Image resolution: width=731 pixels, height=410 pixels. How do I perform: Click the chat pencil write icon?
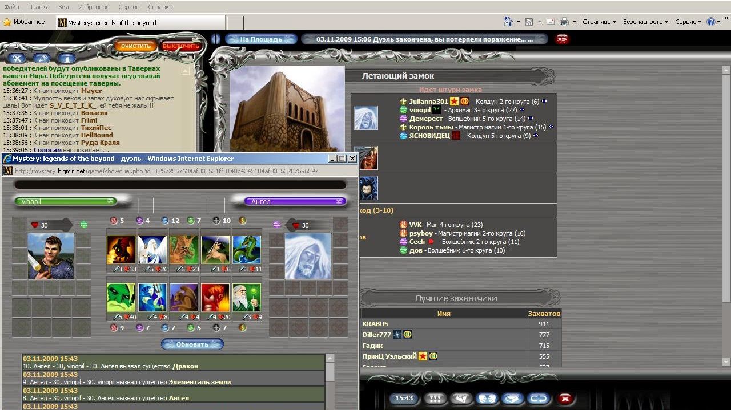pos(42,58)
